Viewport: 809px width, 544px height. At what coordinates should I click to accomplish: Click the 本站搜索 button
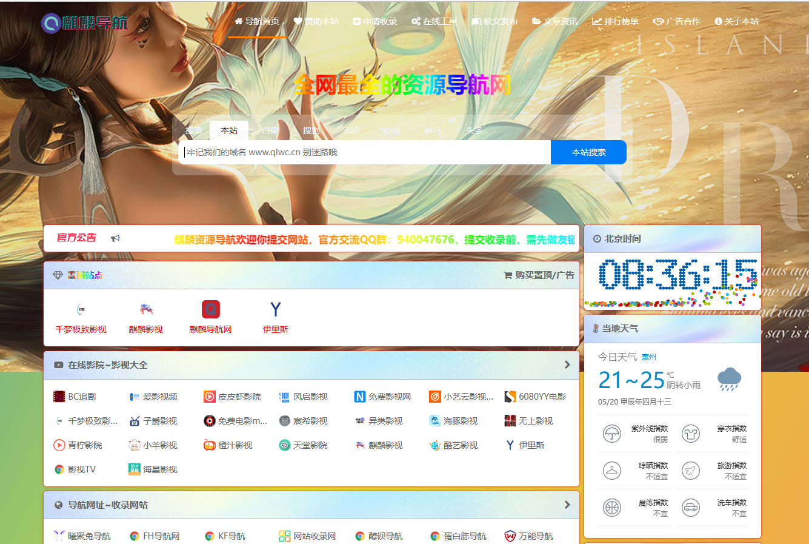tap(588, 152)
